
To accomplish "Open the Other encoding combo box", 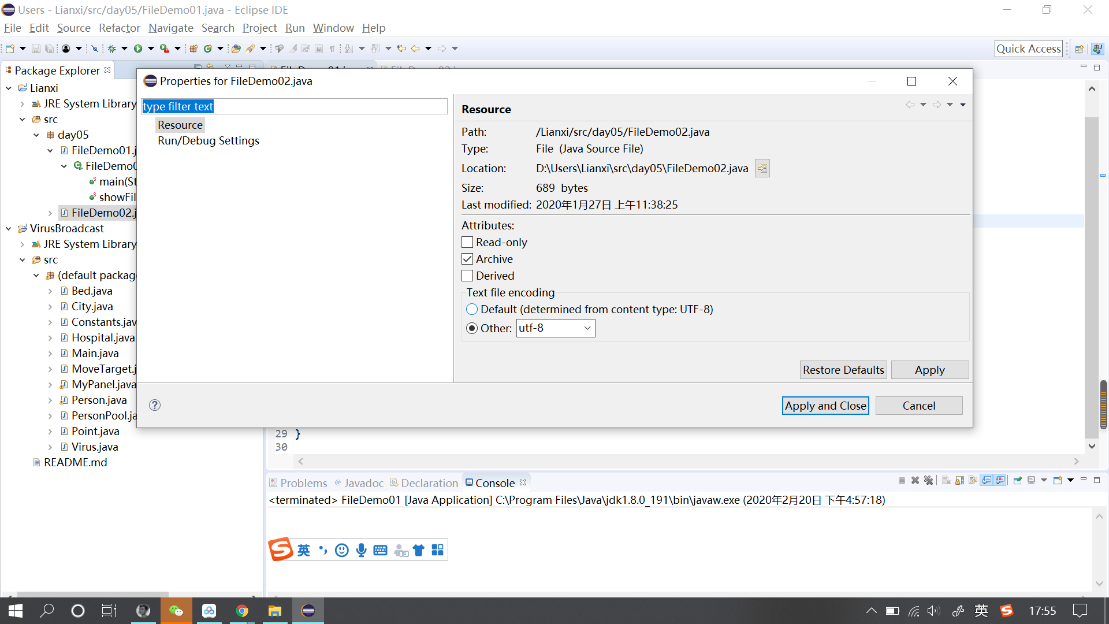I will click(587, 328).
